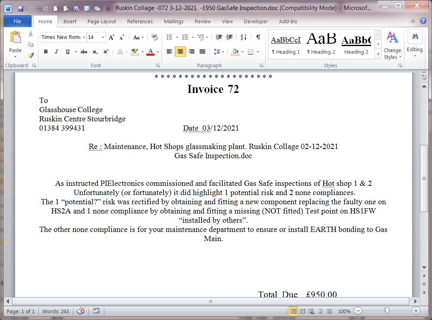Viewport: 432px width, 320px height.
Task: Open Line Spacing dropdown
Action: pos(219,52)
